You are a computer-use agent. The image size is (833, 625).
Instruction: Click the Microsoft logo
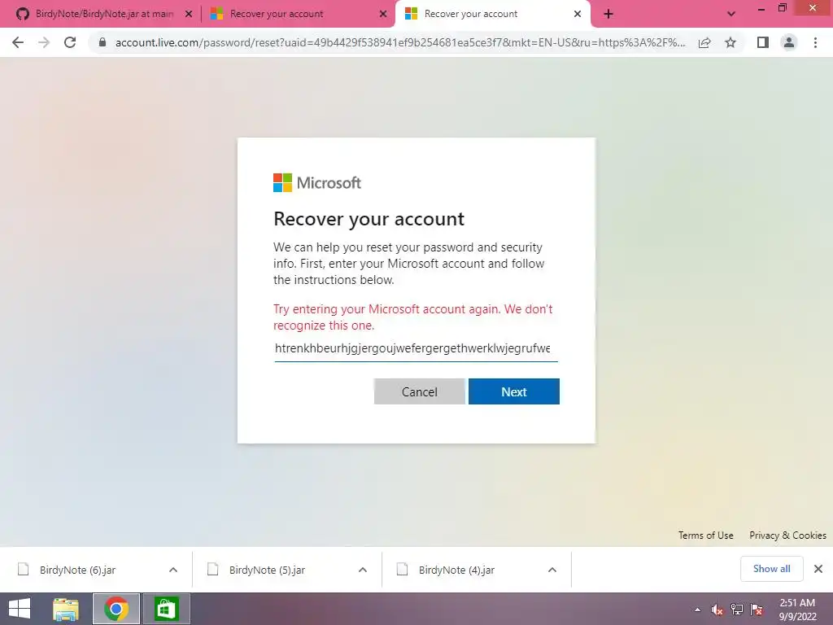[x=317, y=183]
